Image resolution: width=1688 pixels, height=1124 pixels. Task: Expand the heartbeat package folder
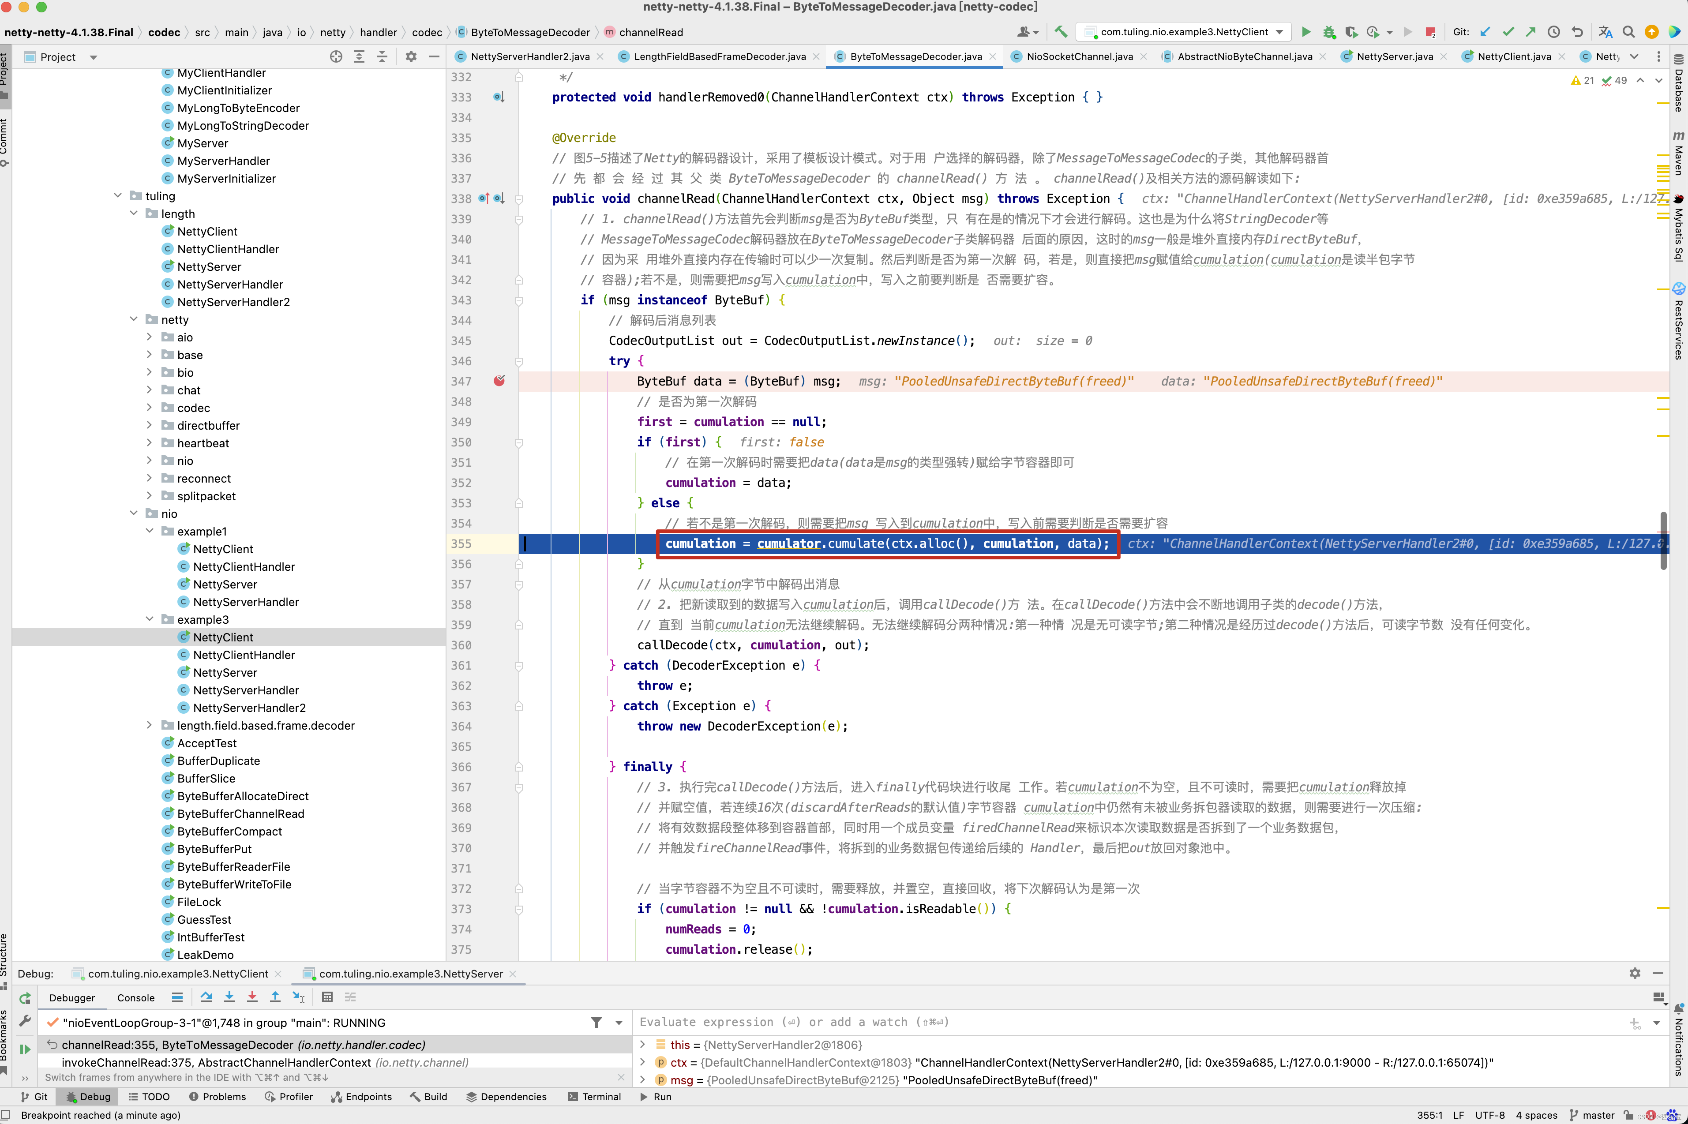149,443
